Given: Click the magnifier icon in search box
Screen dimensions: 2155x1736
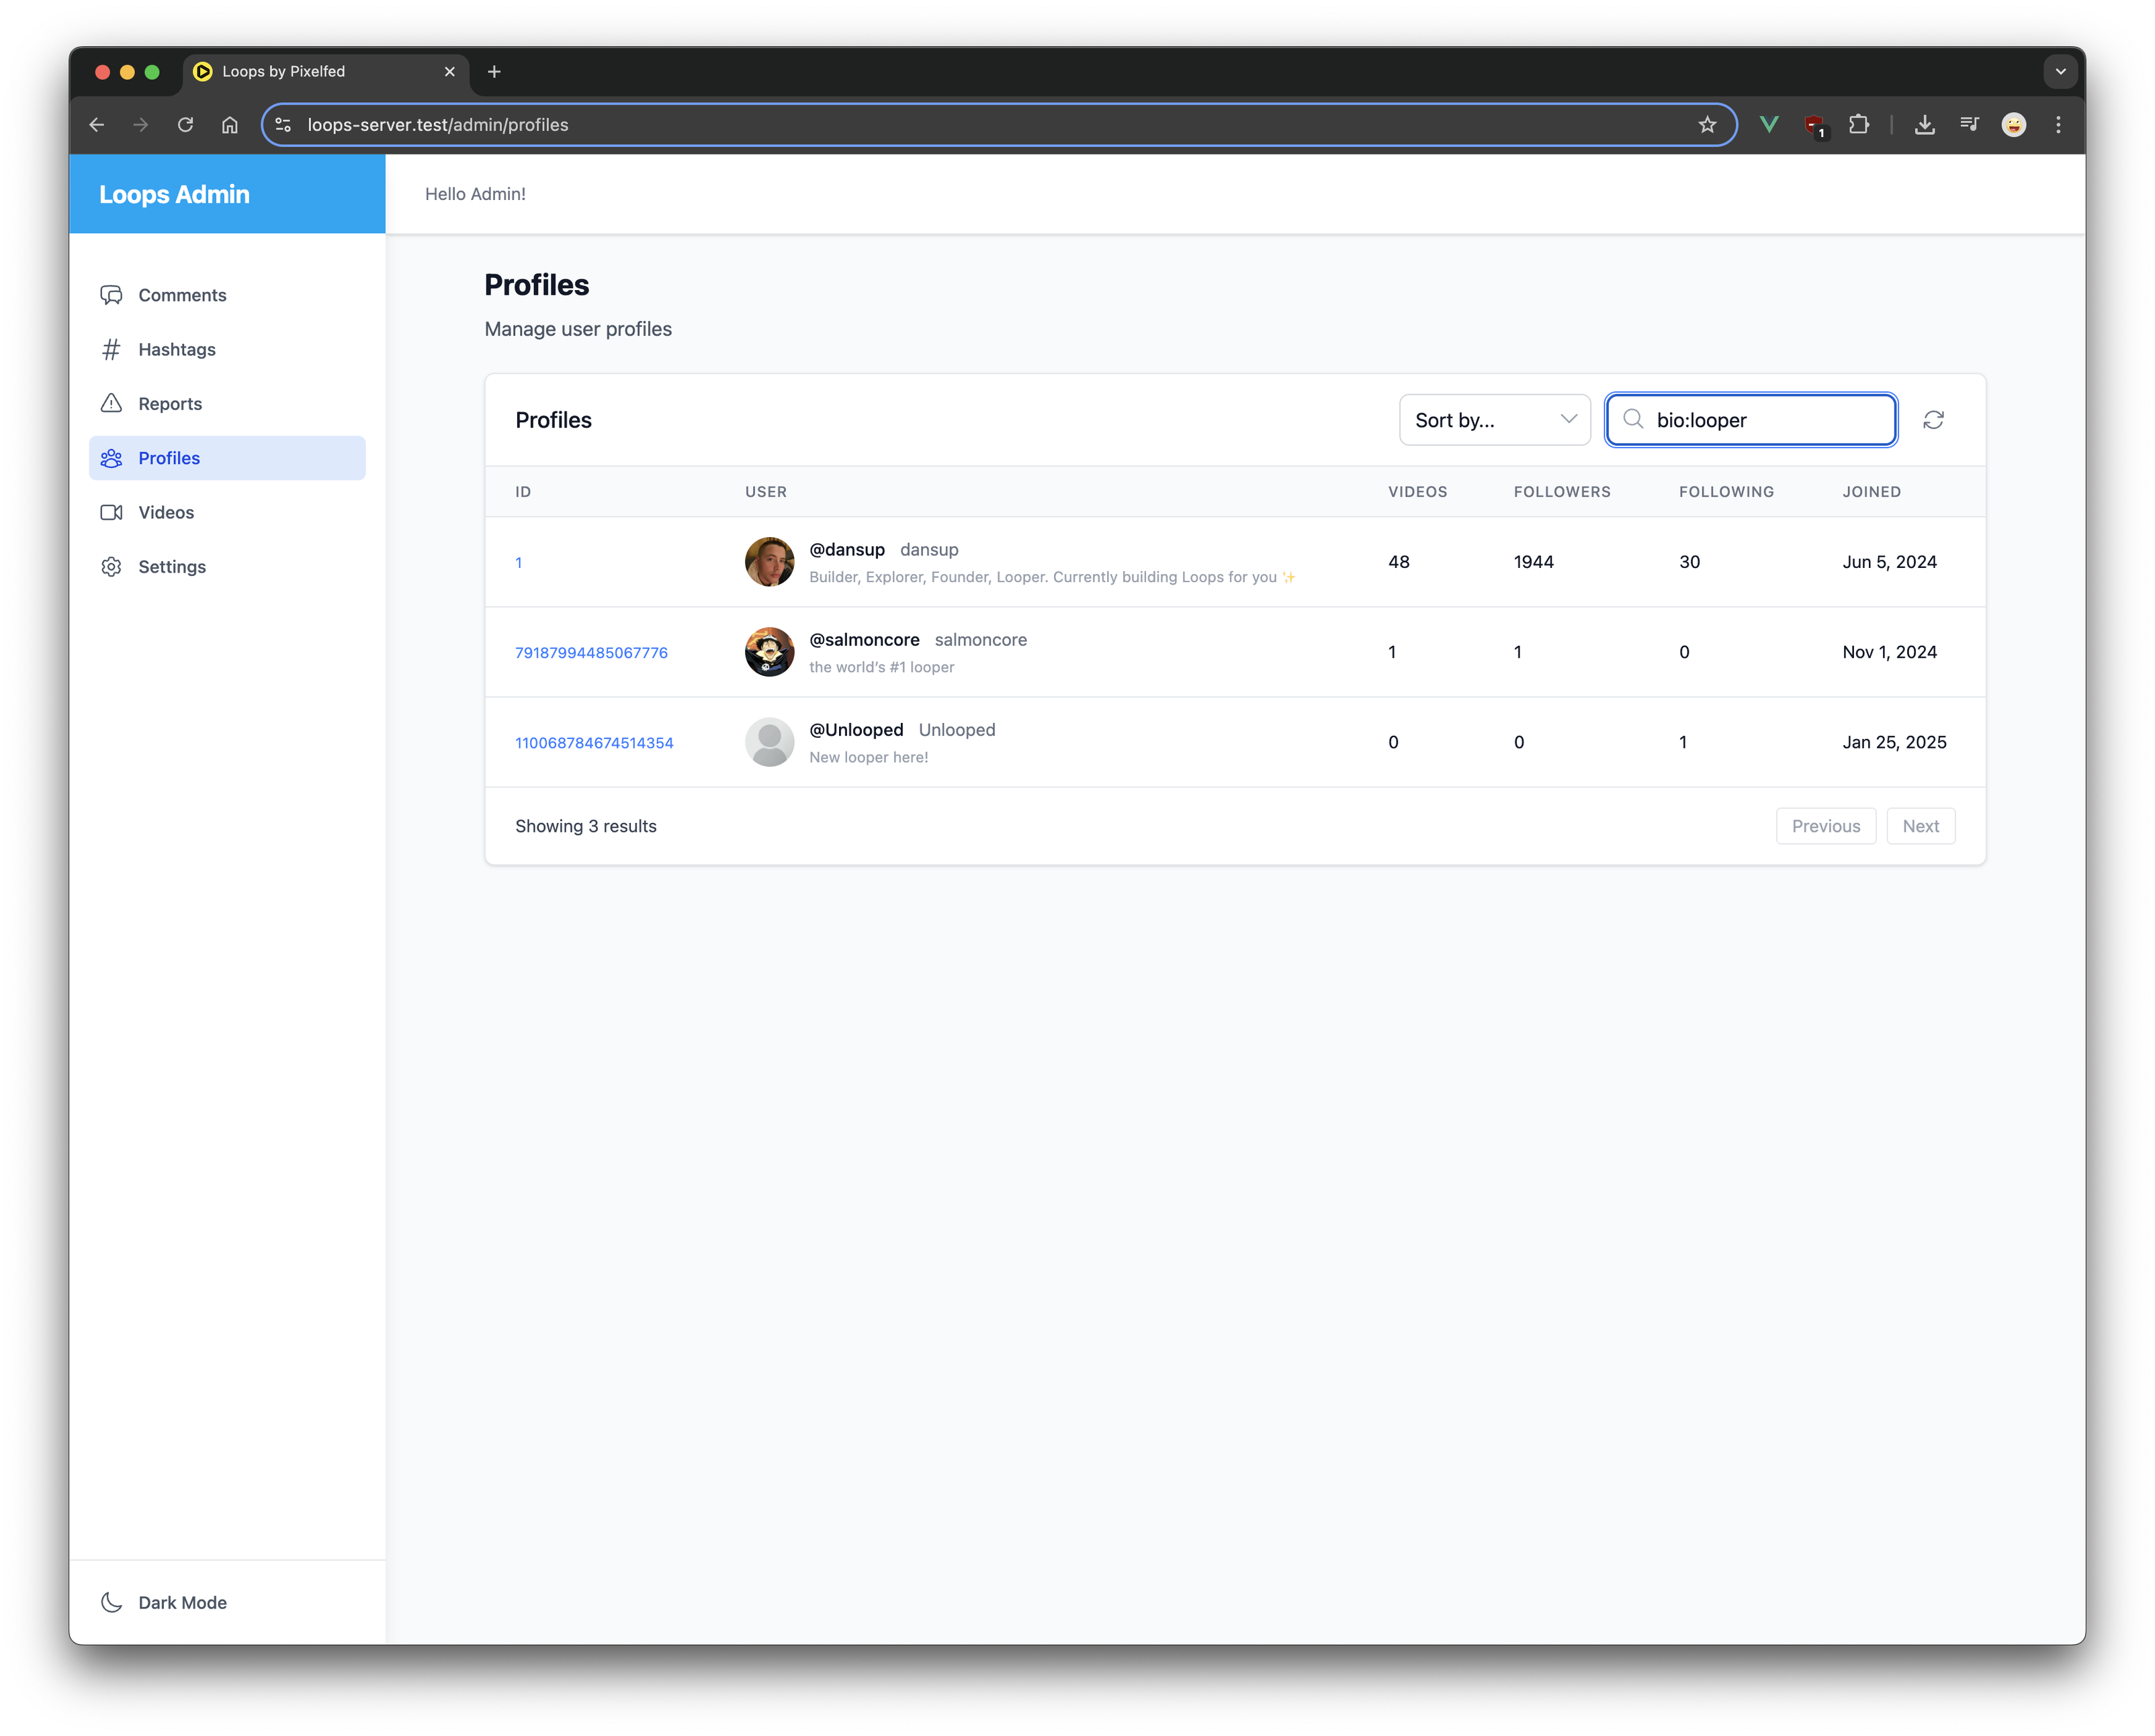Looking at the screenshot, I should [x=1633, y=420].
